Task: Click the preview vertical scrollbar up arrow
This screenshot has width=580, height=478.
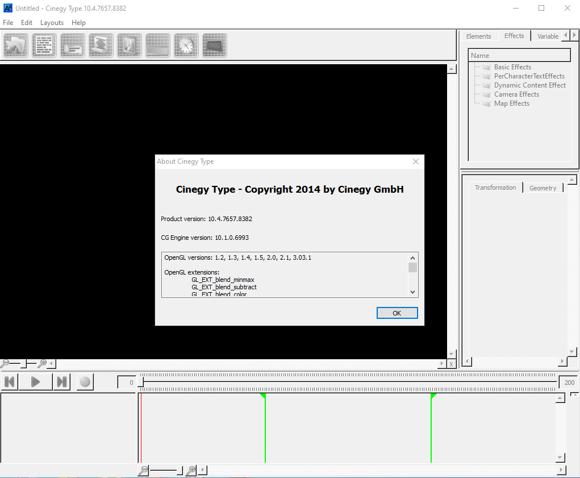Action: pyautogui.click(x=451, y=69)
